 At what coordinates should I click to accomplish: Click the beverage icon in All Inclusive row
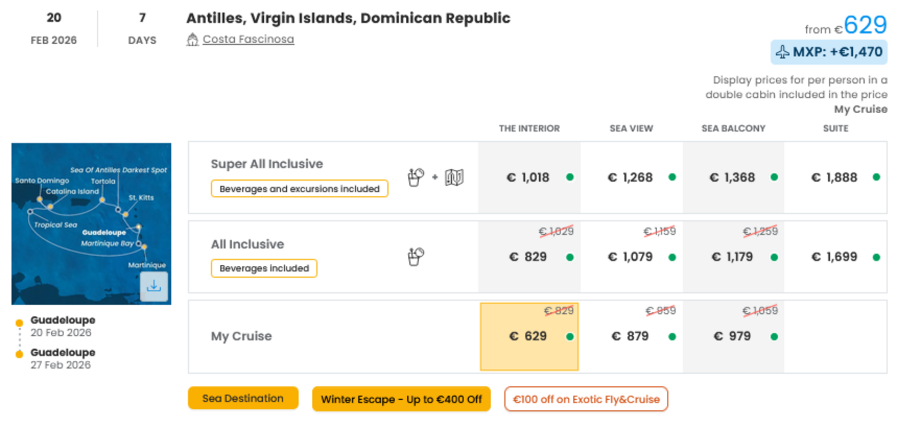click(x=415, y=257)
